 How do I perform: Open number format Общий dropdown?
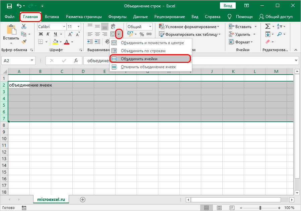click(150, 27)
